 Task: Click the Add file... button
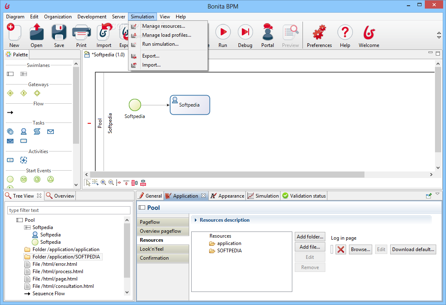310,247
